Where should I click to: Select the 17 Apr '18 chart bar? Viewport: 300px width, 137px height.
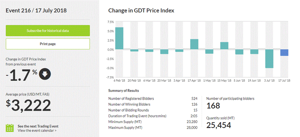pos(194,44)
